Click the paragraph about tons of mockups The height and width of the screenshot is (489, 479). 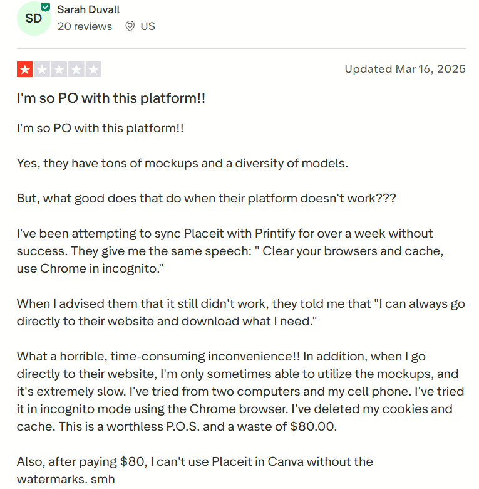coord(182,164)
